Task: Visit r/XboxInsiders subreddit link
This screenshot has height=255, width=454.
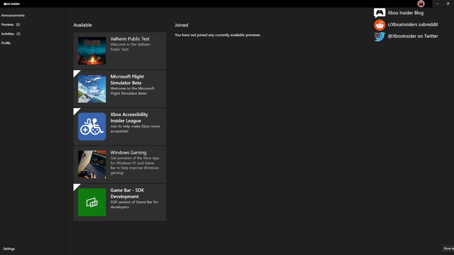Action: pyautogui.click(x=413, y=25)
